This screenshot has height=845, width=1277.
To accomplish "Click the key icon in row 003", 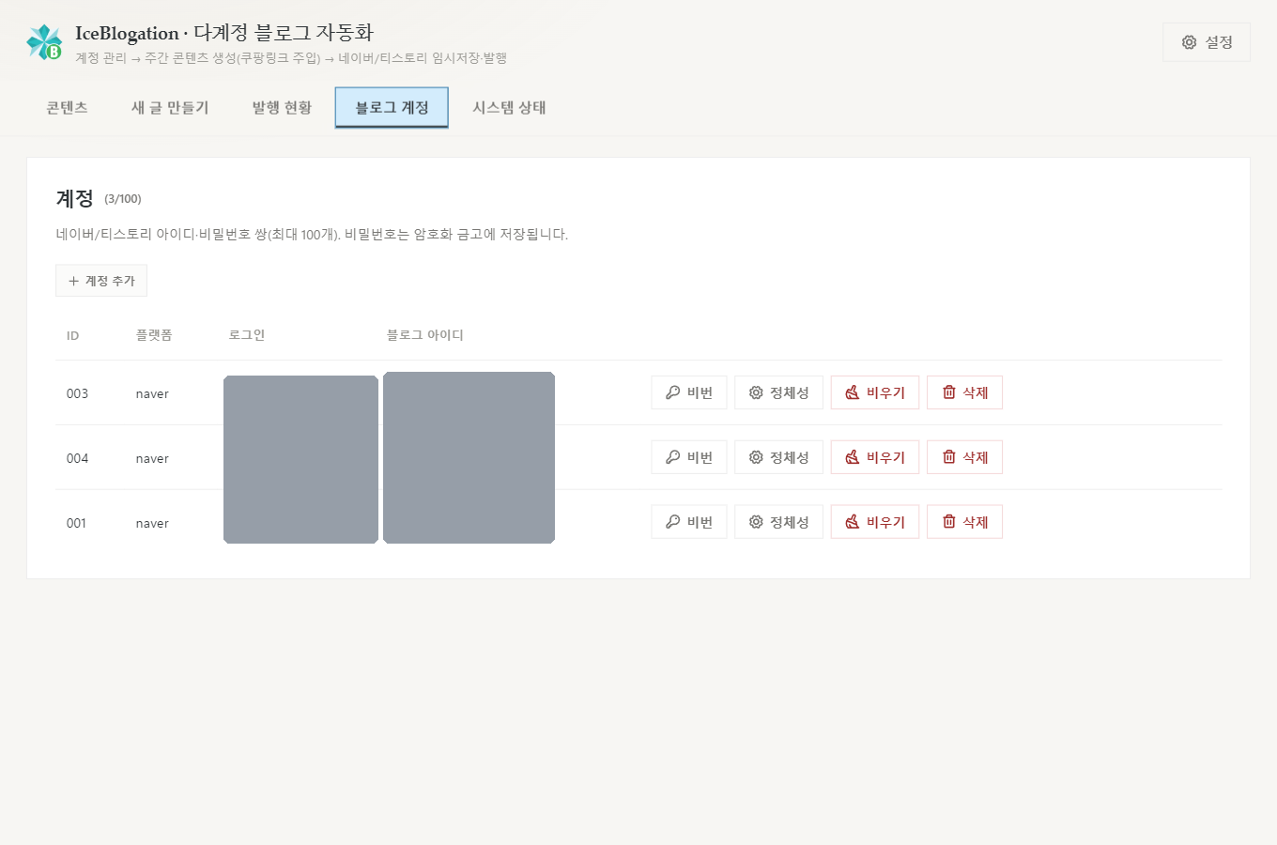I will pos(672,392).
